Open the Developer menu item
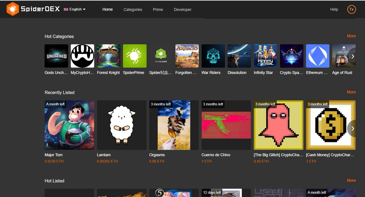Screen dimensions: 365x197 click(182, 9)
